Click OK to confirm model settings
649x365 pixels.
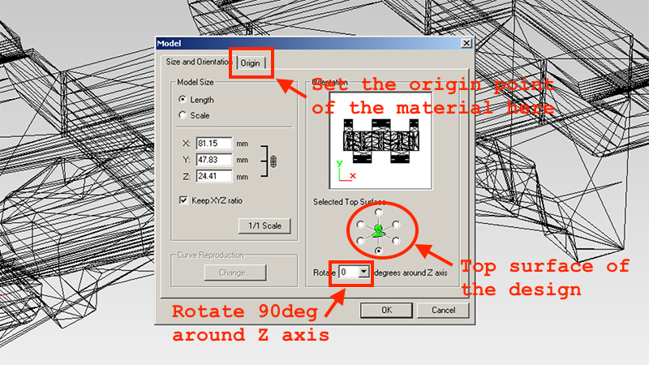tap(386, 310)
